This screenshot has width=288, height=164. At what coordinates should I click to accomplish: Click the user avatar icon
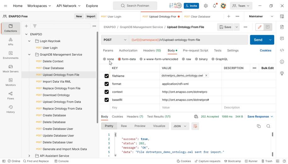223,6
